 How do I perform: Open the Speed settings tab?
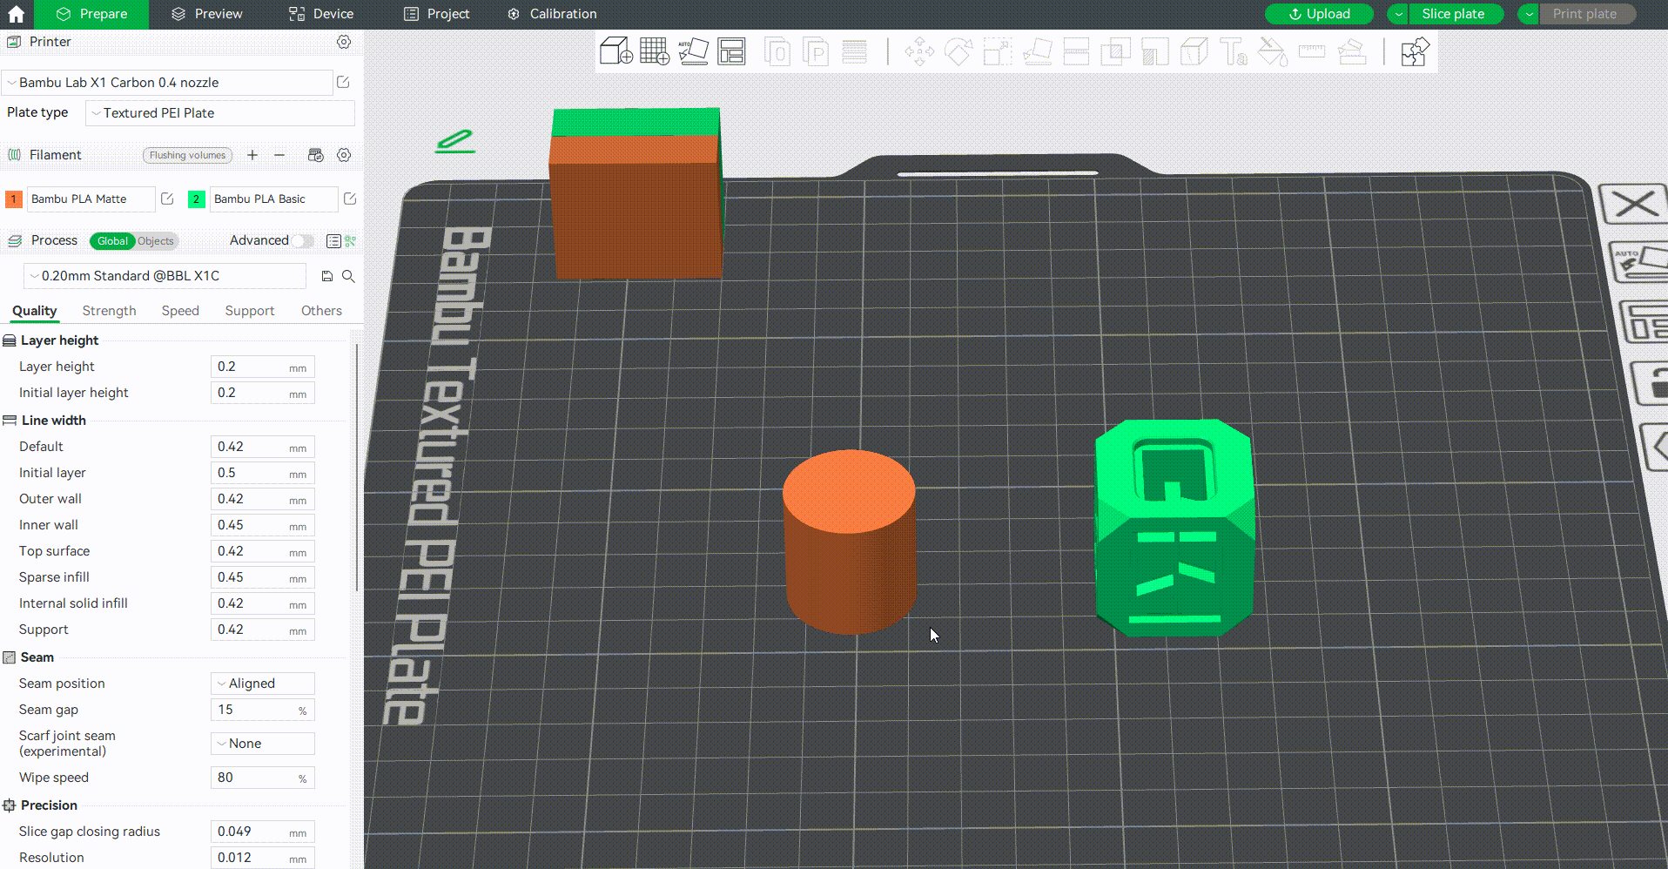[180, 311]
